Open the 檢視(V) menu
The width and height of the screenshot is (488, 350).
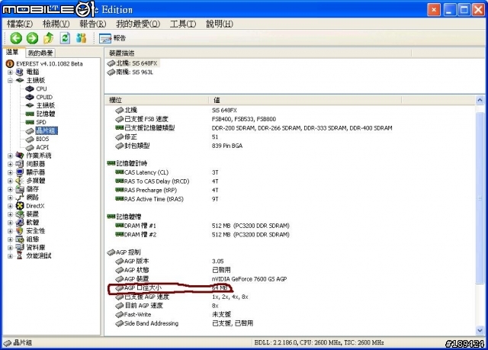click(x=56, y=24)
